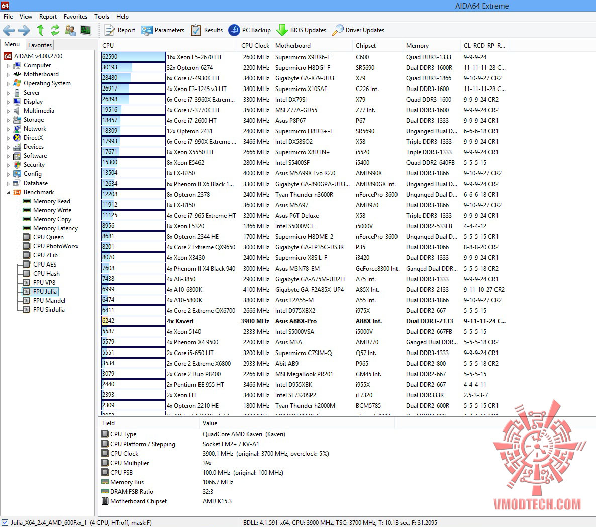Image resolution: width=596 pixels, height=527 pixels.
Task: Click the 8x FX-8350 result row
Action: [304, 173]
